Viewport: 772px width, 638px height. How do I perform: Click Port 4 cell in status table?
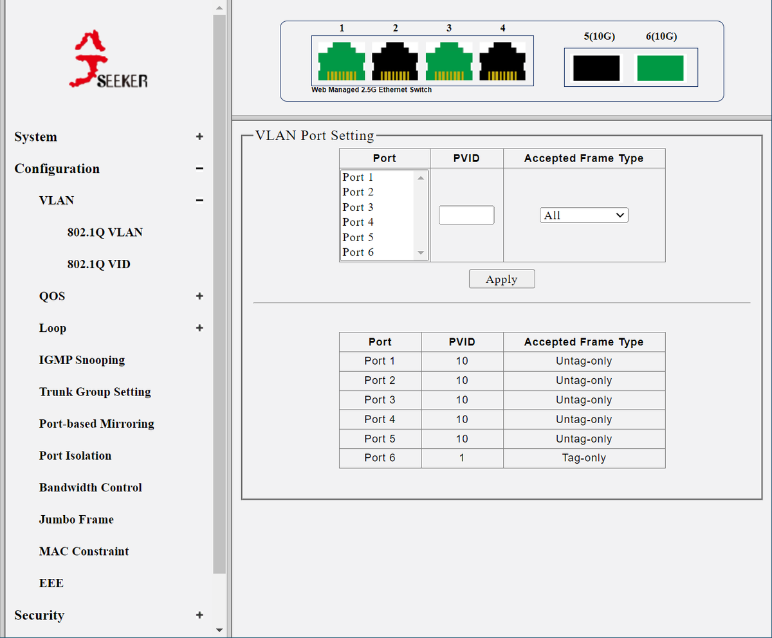coord(380,419)
